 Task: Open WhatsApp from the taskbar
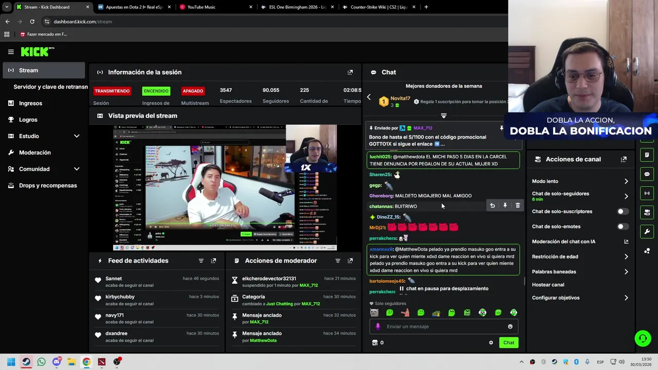[x=41, y=362]
